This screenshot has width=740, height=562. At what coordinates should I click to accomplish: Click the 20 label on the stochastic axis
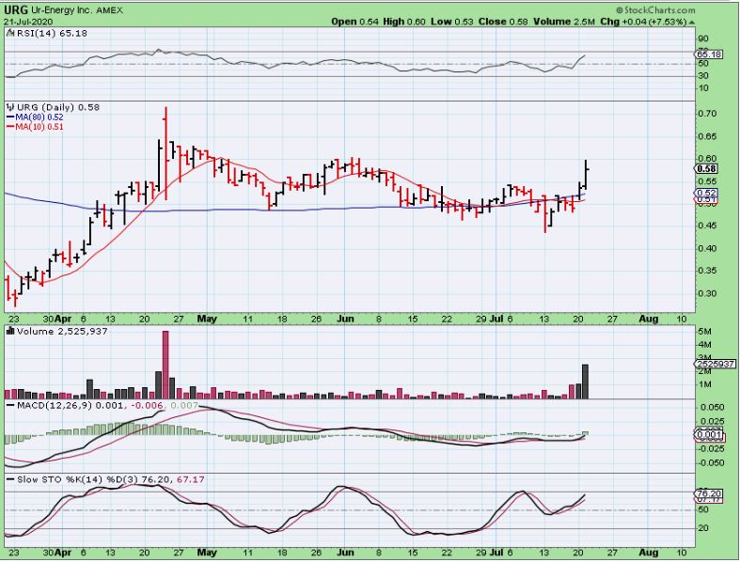703,528
